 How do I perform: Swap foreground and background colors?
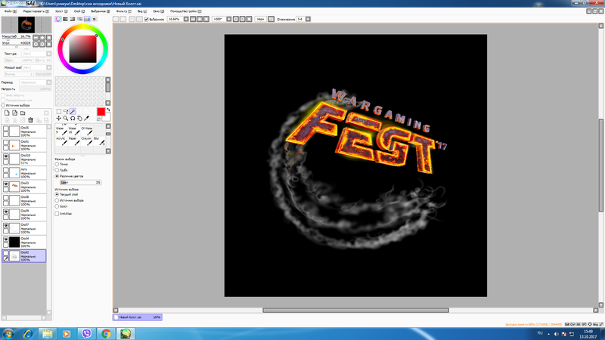[x=108, y=110]
